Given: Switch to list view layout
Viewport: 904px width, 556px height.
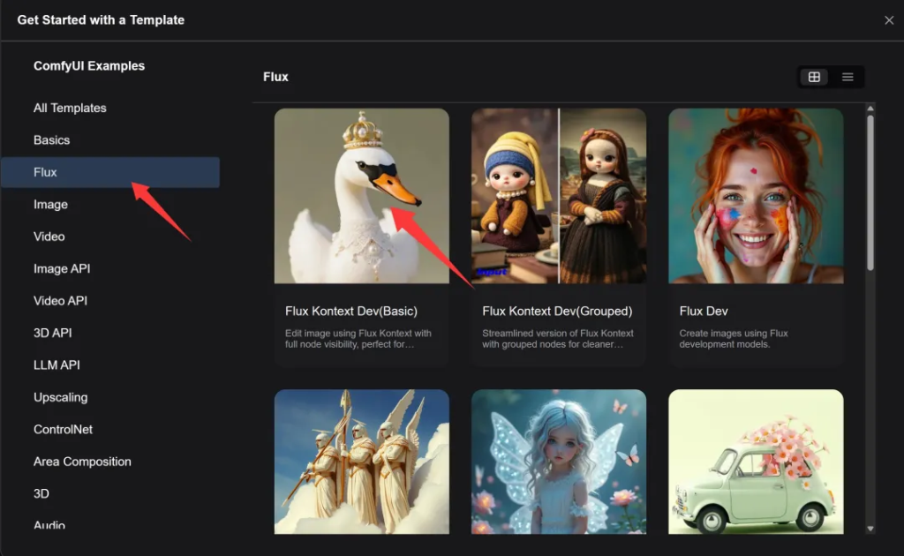Looking at the screenshot, I should (847, 77).
